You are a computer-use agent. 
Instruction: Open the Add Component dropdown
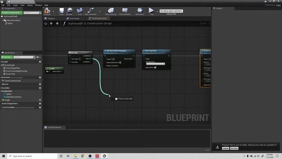(11, 13)
